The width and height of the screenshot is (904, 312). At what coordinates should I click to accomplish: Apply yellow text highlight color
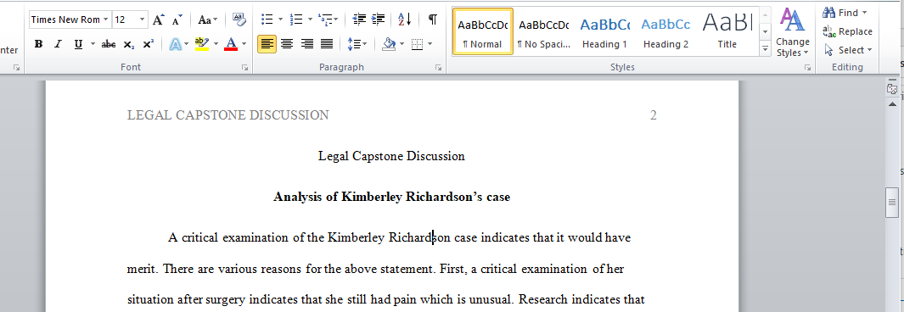[x=201, y=44]
